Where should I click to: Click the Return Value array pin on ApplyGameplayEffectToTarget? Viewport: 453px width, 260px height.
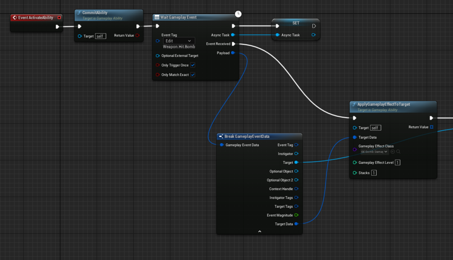431,127
